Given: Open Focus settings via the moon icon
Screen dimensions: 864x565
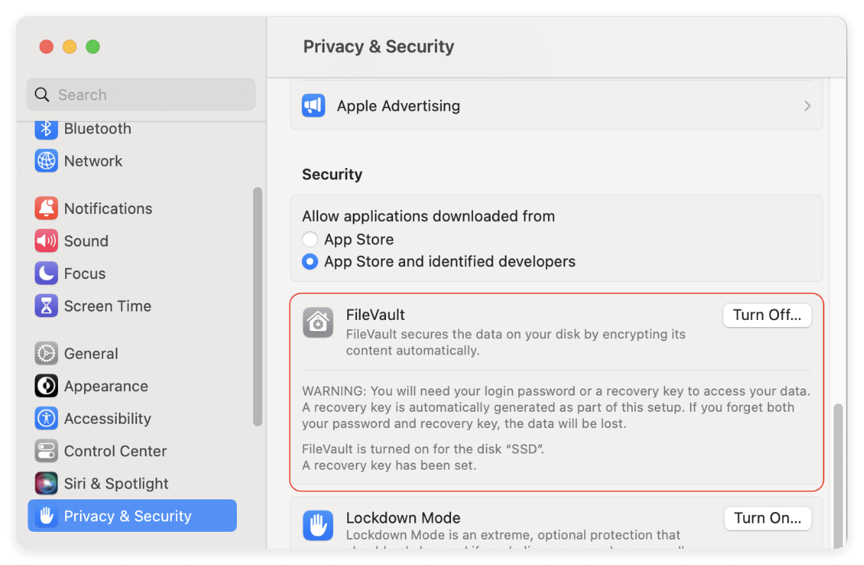Looking at the screenshot, I should tap(46, 273).
